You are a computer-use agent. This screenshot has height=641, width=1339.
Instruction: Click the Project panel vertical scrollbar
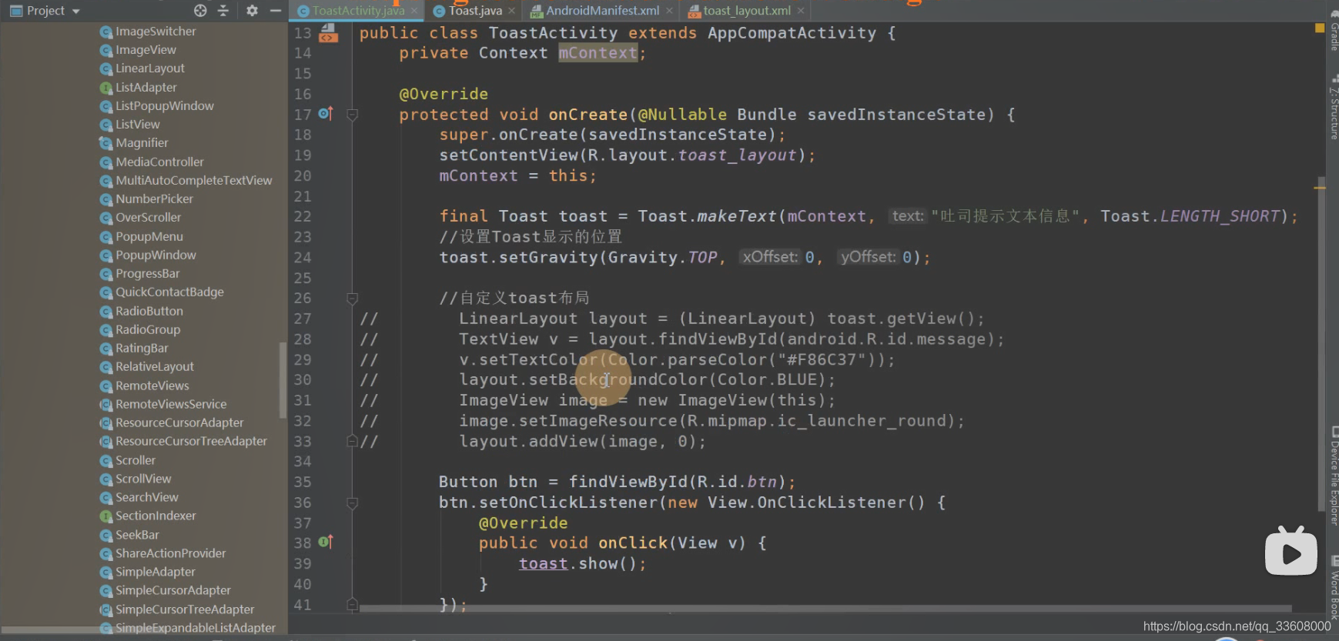[283, 380]
